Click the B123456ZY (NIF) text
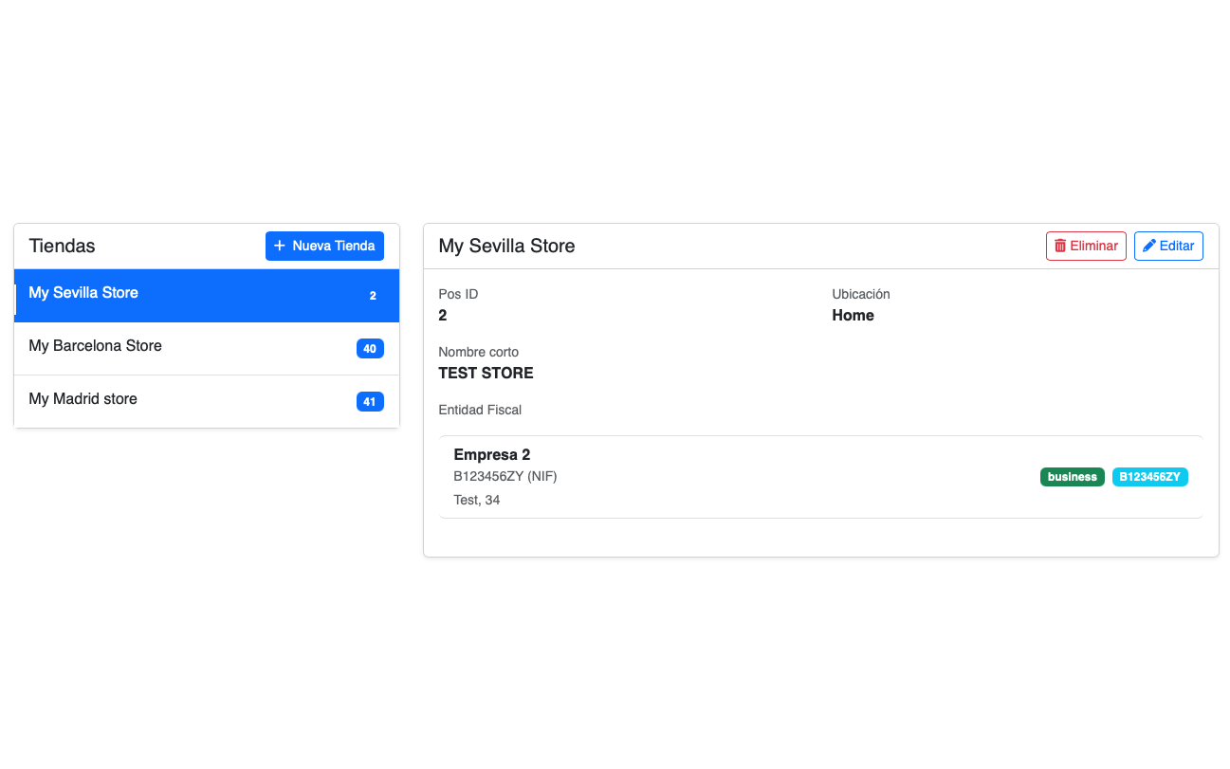This screenshot has width=1230, height=769. click(505, 476)
